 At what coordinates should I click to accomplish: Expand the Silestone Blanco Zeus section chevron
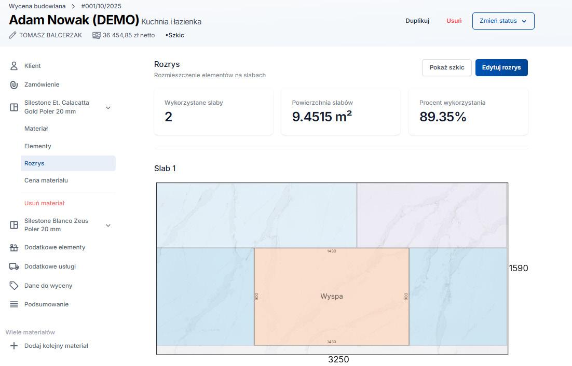(x=108, y=226)
